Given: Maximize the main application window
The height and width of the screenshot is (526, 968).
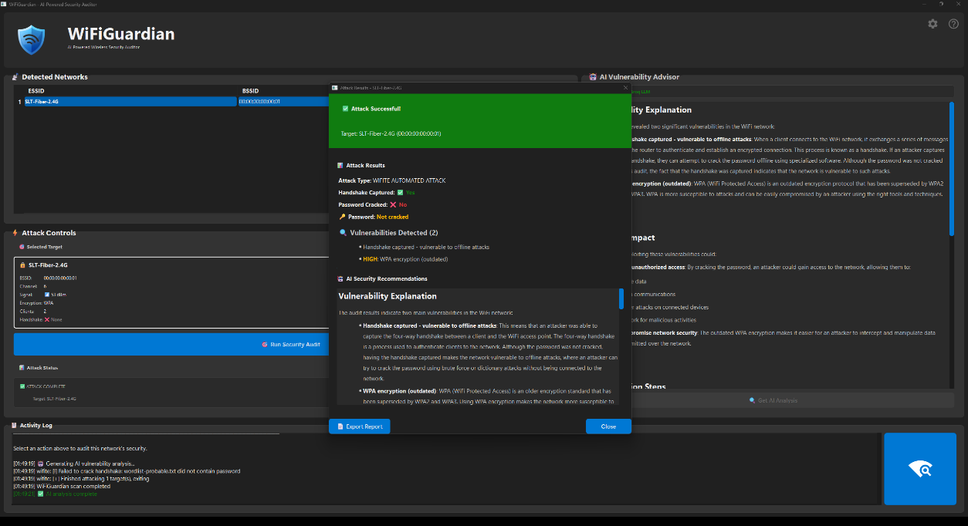Looking at the screenshot, I should 941,4.
